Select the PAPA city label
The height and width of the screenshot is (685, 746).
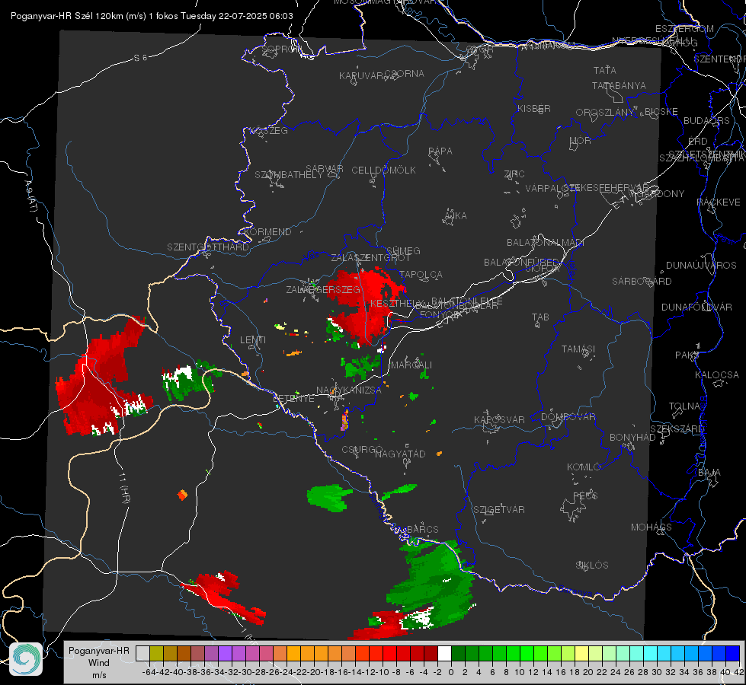coord(440,151)
